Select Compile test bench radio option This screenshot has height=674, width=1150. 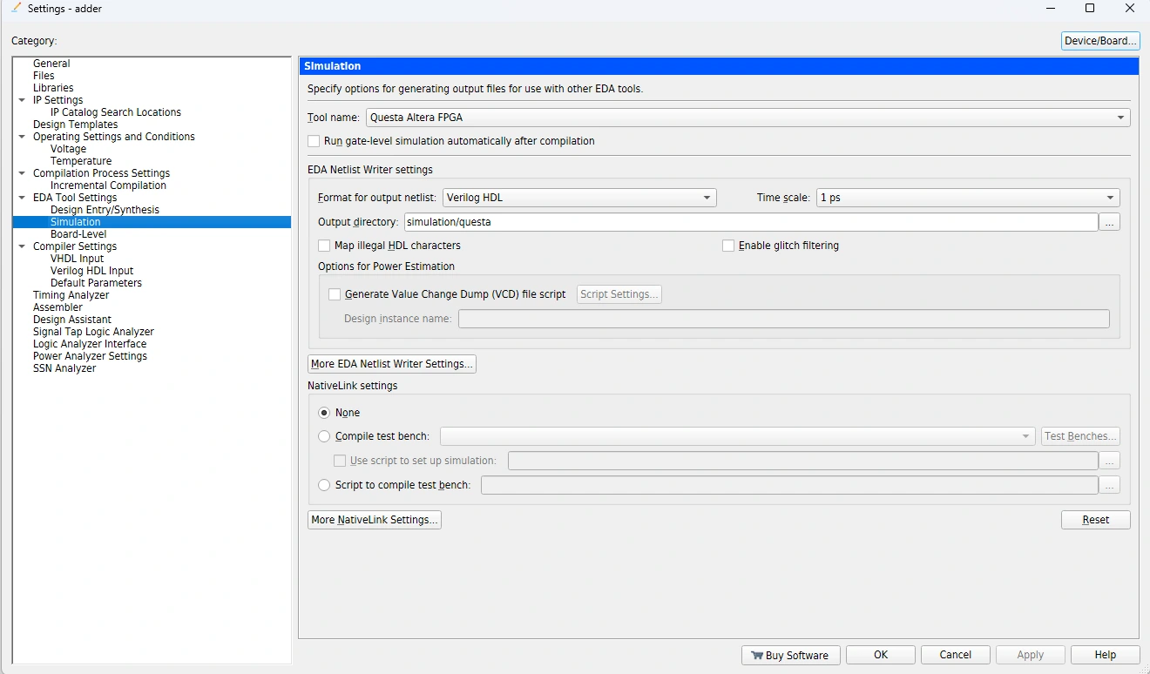(325, 436)
